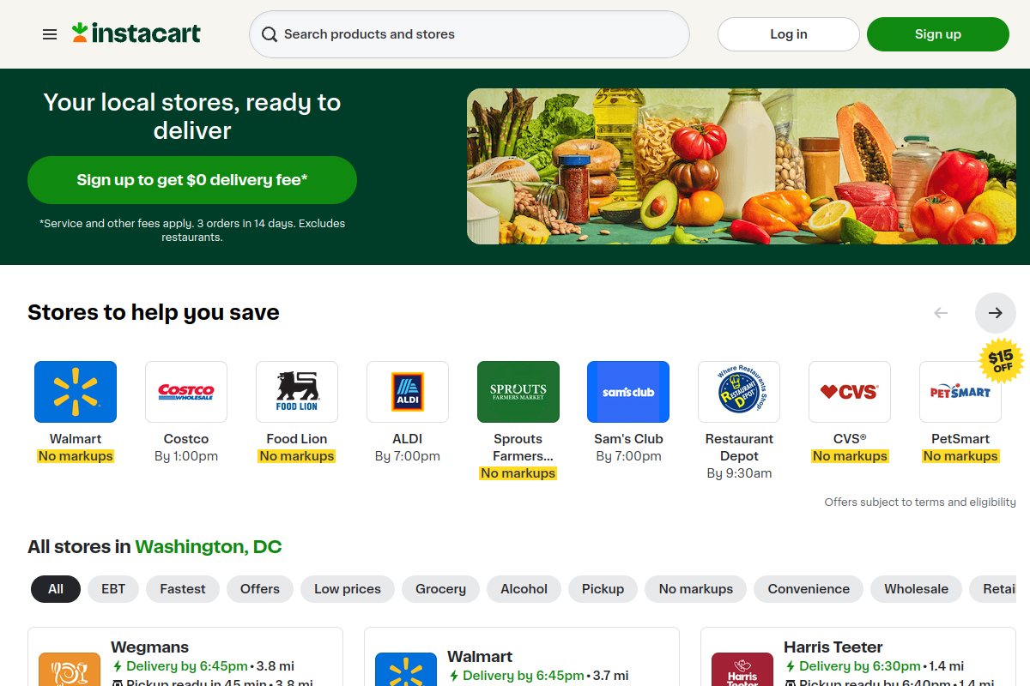Screen dimensions: 1030x686
Task: Click the 'Stores to help you save' heading
Action: point(154,312)
